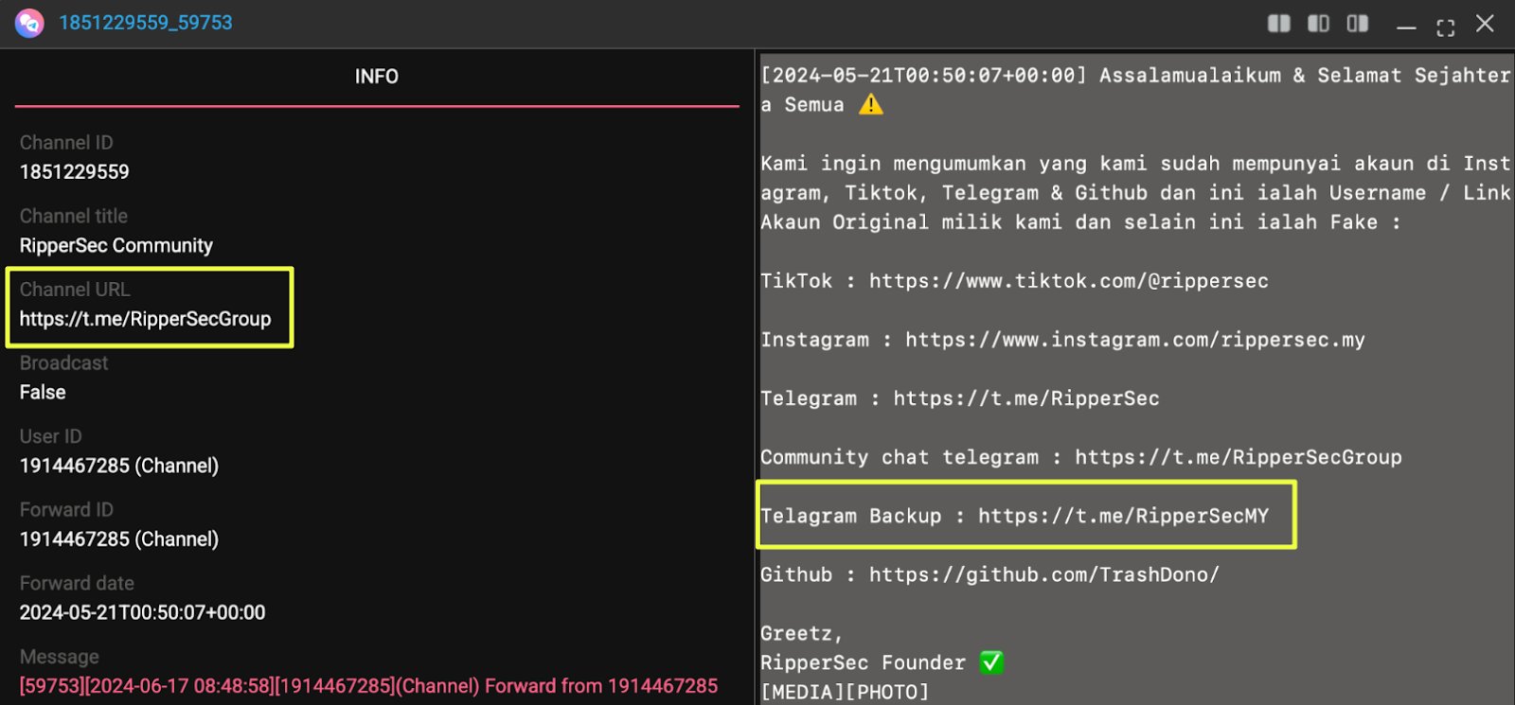Expand the viewer to fullscreen

1445,26
